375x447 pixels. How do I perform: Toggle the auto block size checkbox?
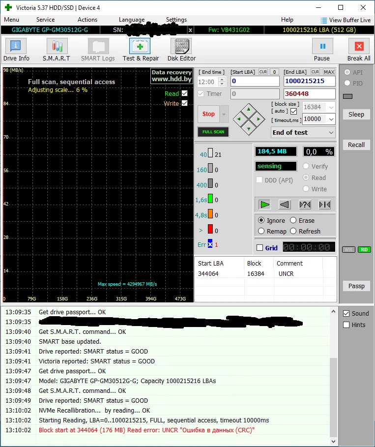(x=293, y=111)
